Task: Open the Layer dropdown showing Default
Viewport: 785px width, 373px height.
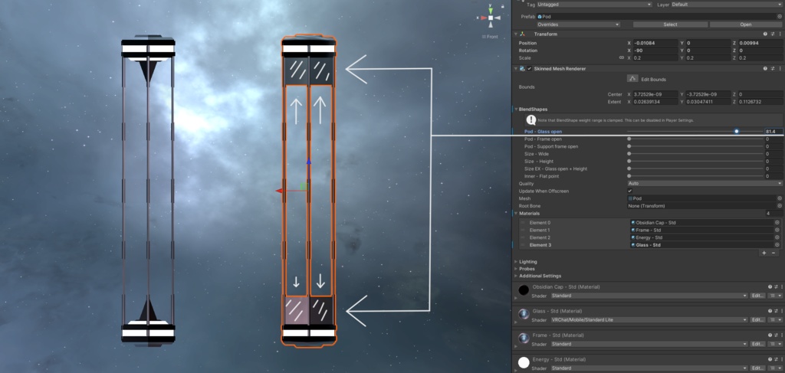Action: coord(727,5)
